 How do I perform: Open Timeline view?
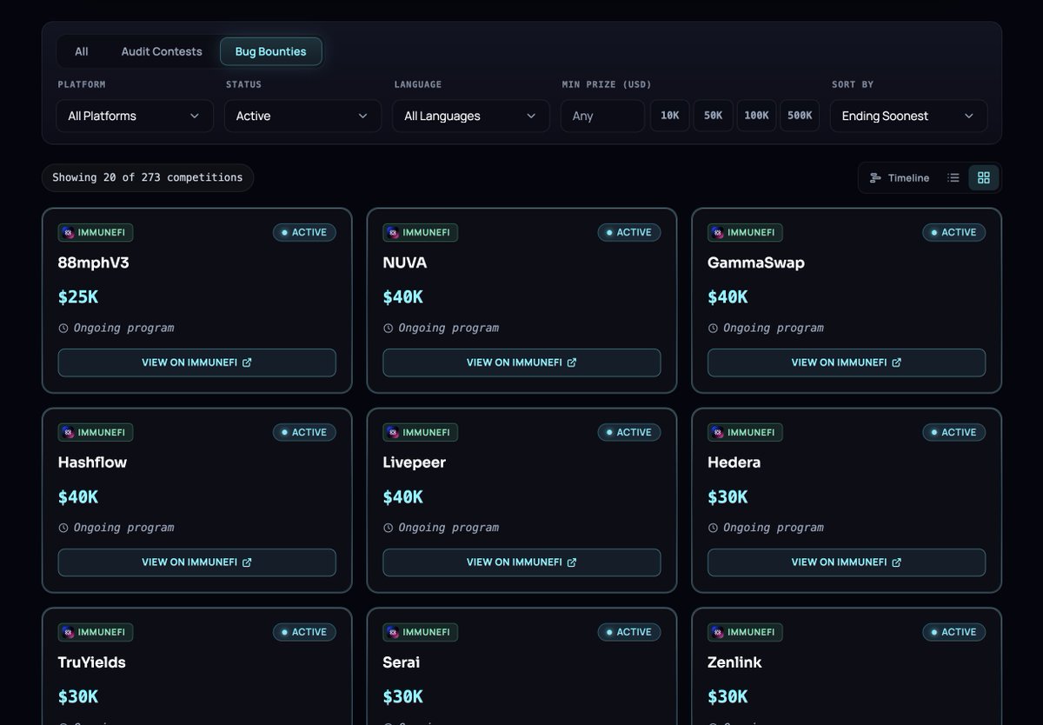click(900, 177)
